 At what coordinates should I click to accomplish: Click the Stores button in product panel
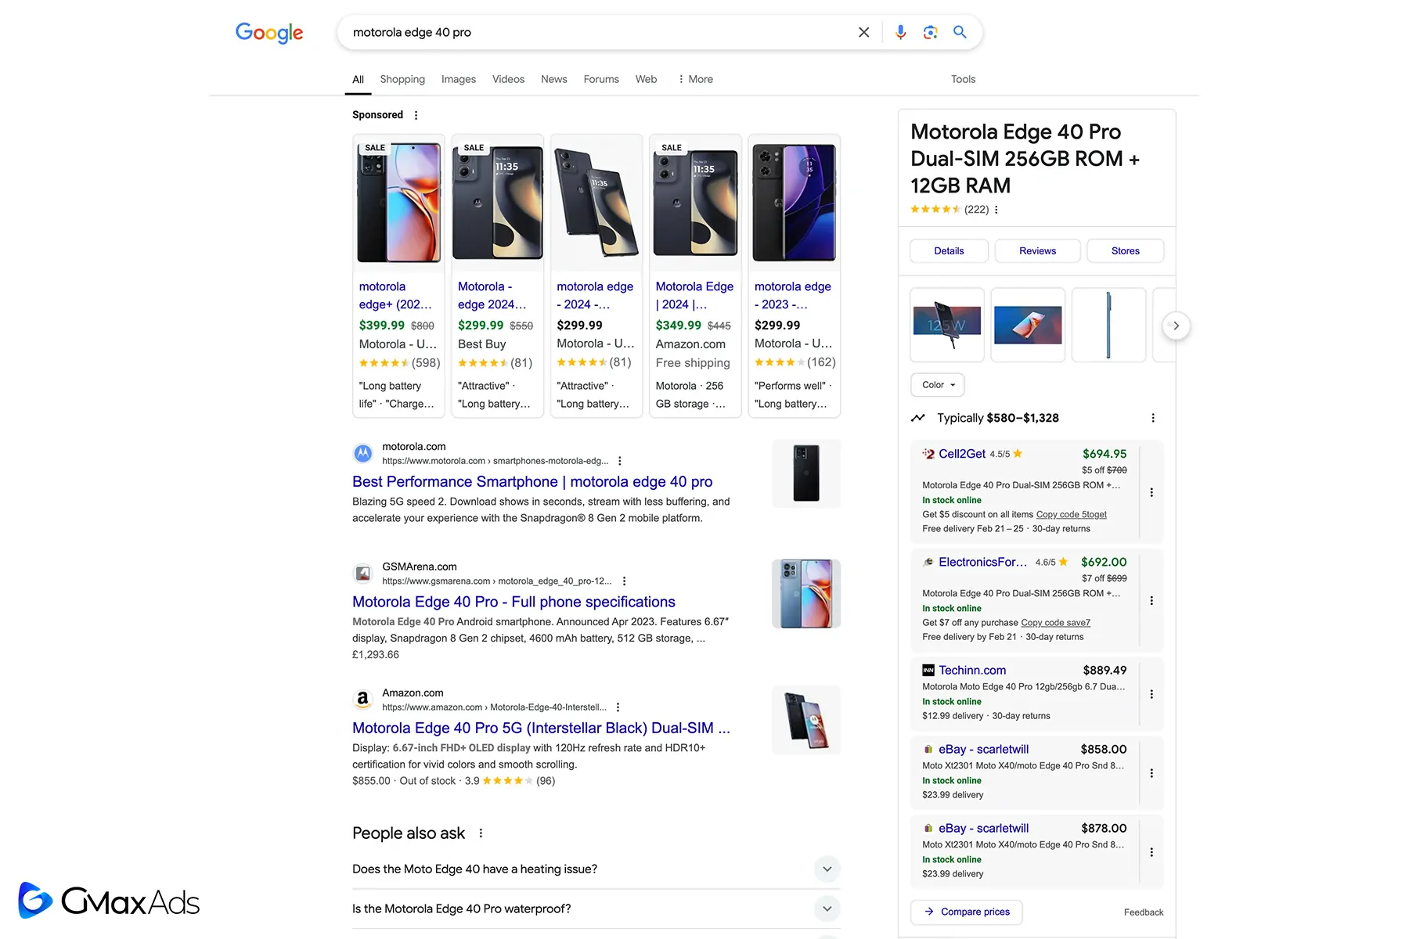pos(1125,251)
